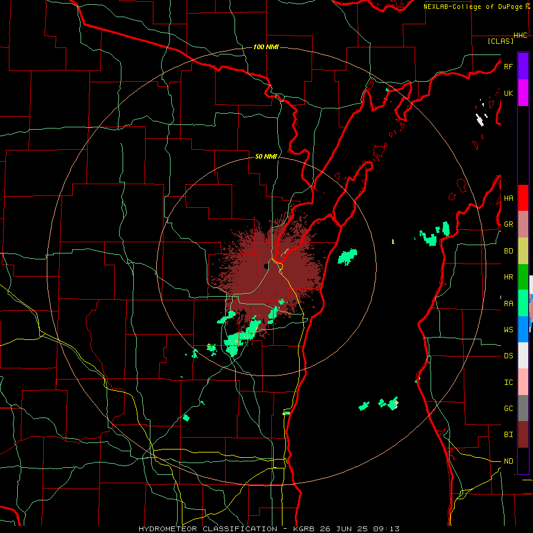This screenshot has height=533, width=533.
Task: Click the [CLAS] legend header text
Action: [500, 41]
